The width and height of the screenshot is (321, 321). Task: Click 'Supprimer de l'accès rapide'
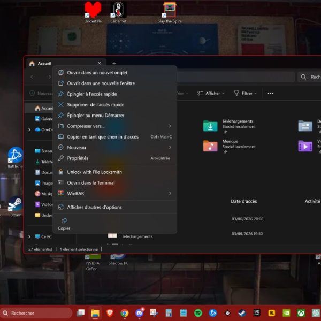click(x=114, y=105)
